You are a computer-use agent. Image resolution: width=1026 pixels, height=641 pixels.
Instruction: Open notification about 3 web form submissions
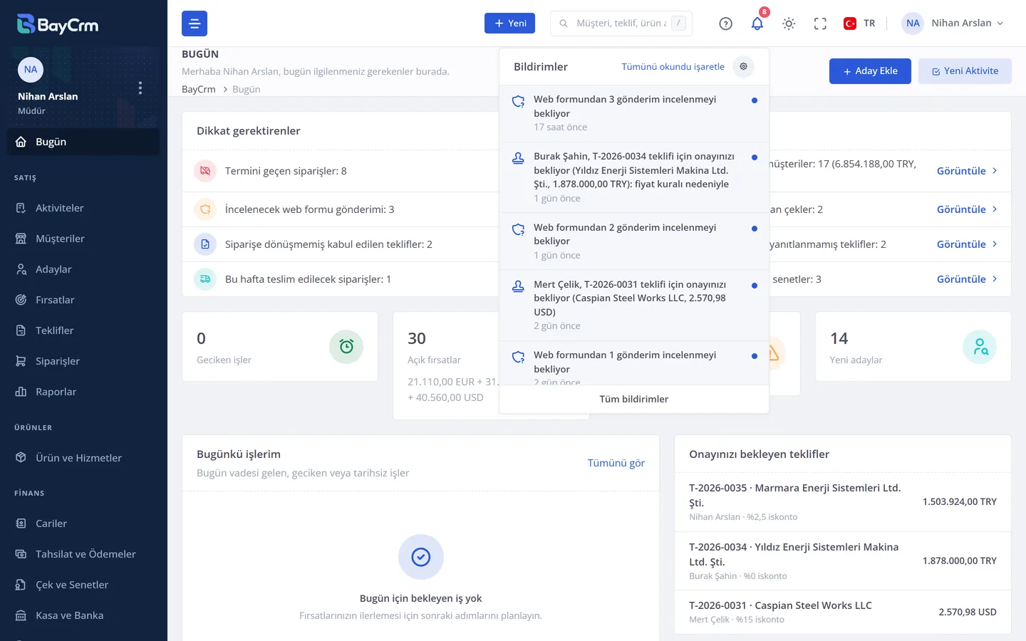point(634,113)
